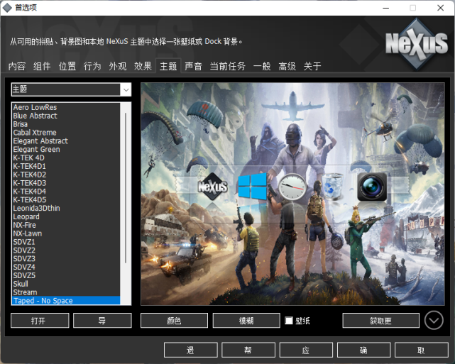Select NX-Lawn theme
Viewport: 455px width, 364px height.
pos(65,233)
